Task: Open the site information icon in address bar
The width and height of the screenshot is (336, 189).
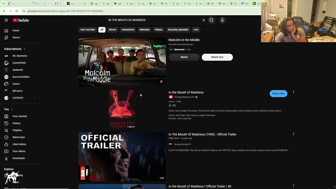Action: point(24,11)
